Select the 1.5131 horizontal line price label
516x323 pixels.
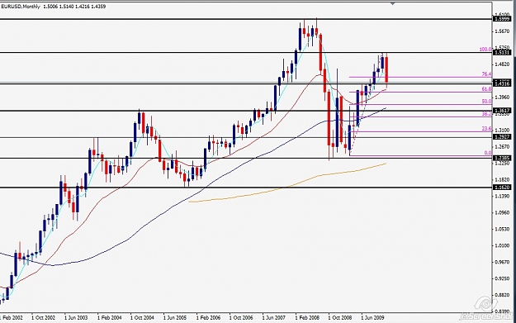coord(502,52)
